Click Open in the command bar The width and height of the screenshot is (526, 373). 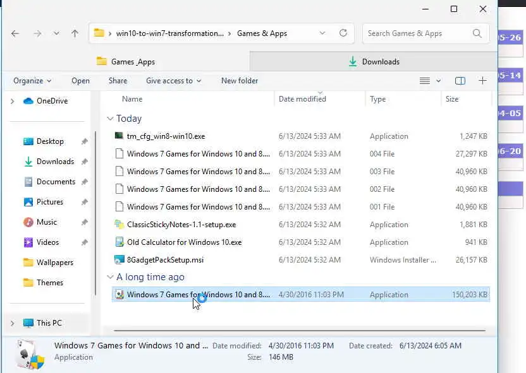(80, 81)
